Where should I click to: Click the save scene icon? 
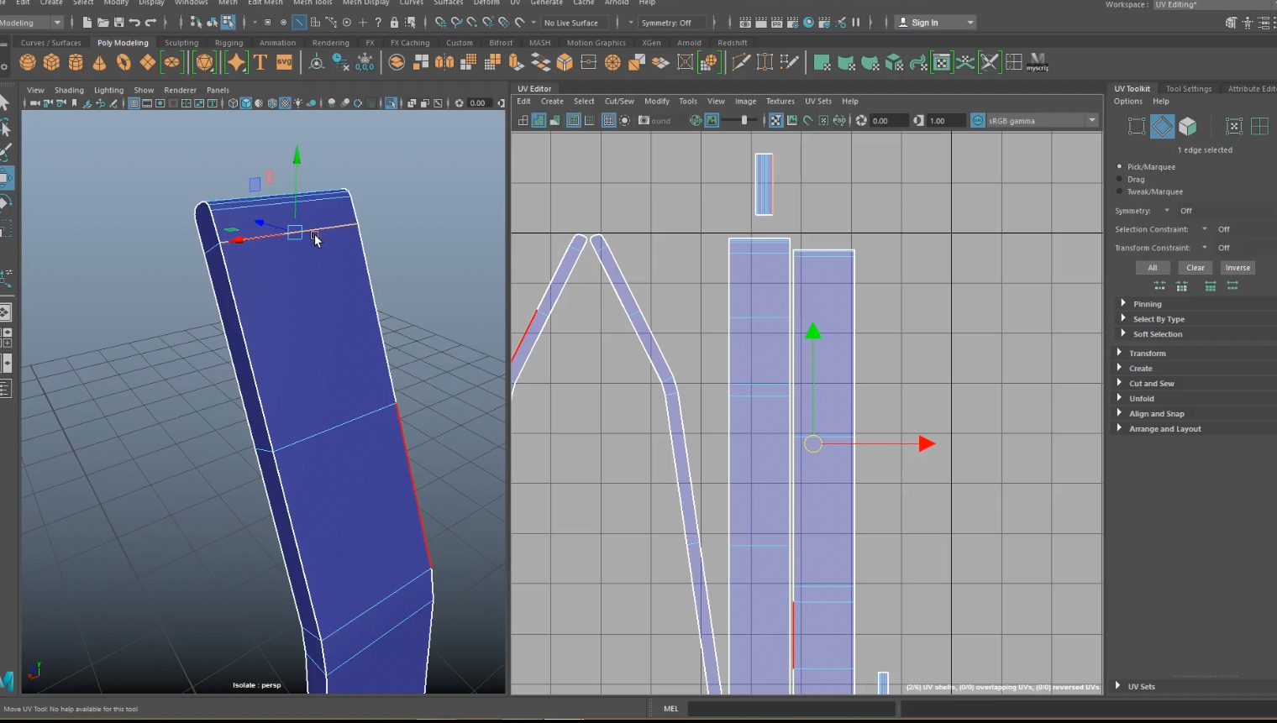pyautogui.click(x=118, y=23)
